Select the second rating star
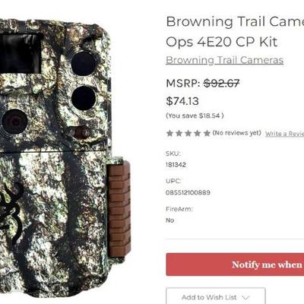This screenshot has height=304, width=304. [x=179, y=133]
